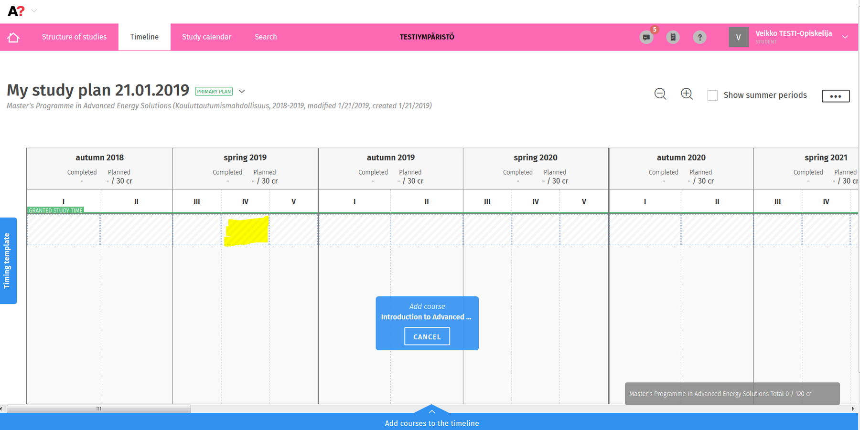Image resolution: width=860 pixels, height=430 pixels.
Task: Zoom out the timeline view
Action: point(660,94)
